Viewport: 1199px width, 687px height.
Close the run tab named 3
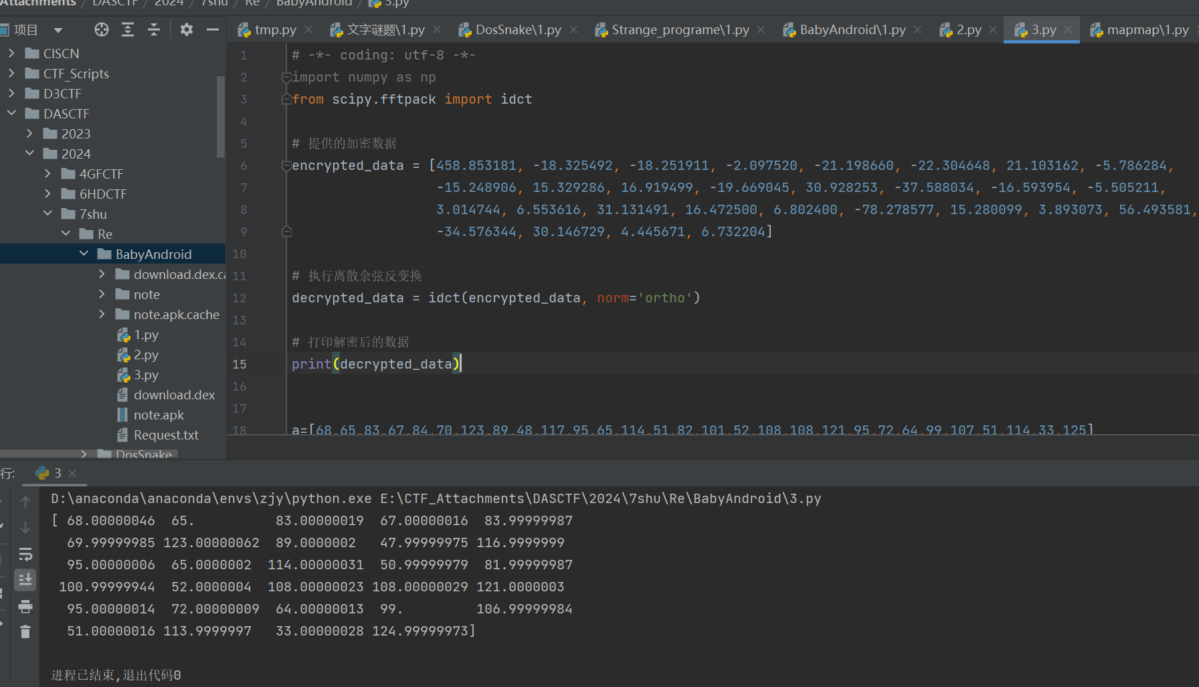[x=72, y=474]
